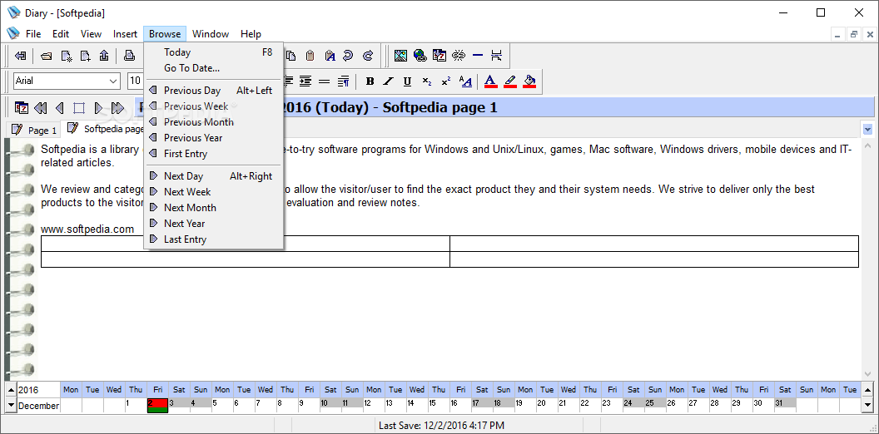Image resolution: width=879 pixels, height=434 pixels.
Task: Select Next Month menu item
Action: [213, 207]
